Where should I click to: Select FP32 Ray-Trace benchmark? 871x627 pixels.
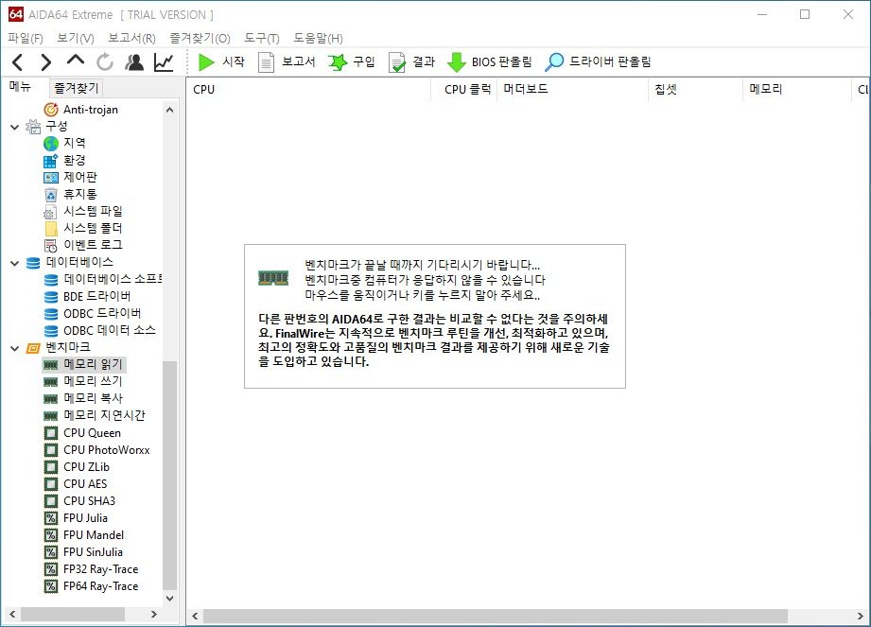(92, 569)
